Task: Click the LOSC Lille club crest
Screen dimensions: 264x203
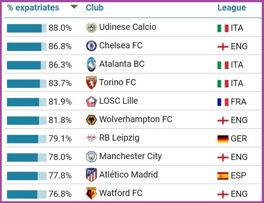Action: pyautogui.click(x=91, y=101)
